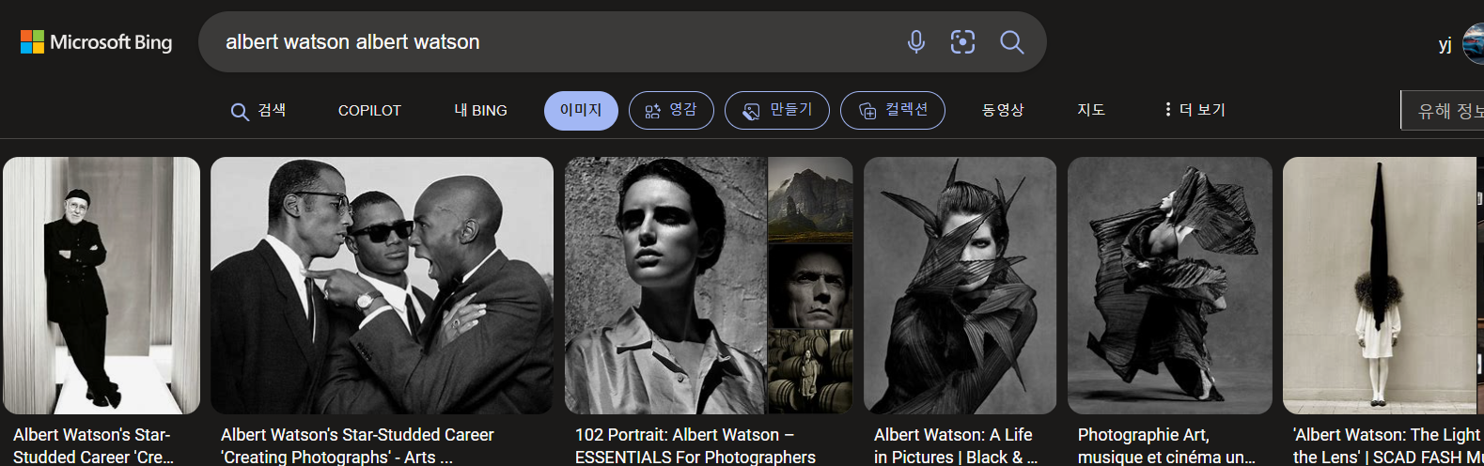The height and width of the screenshot is (466, 1484).
Task: Open the woman portrait in shirt thumbnail
Action: pos(665,286)
